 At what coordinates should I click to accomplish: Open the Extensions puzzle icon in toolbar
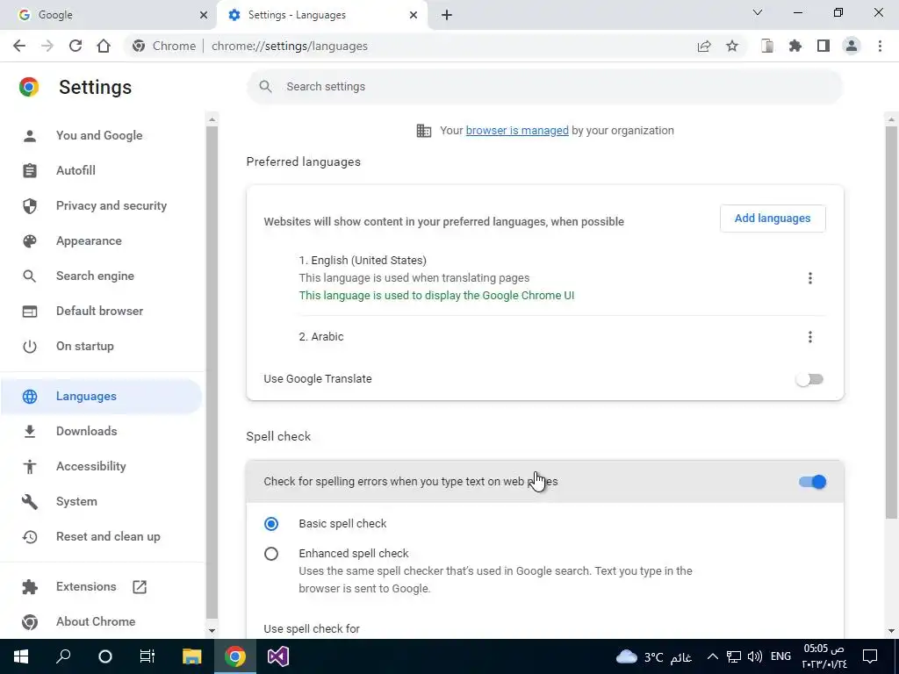(x=795, y=46)
